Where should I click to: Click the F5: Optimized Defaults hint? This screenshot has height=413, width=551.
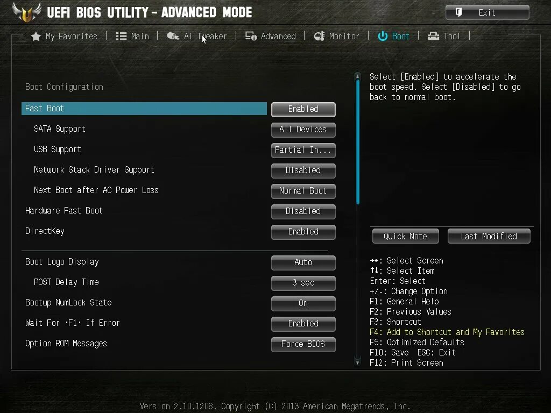coord(417,343)
